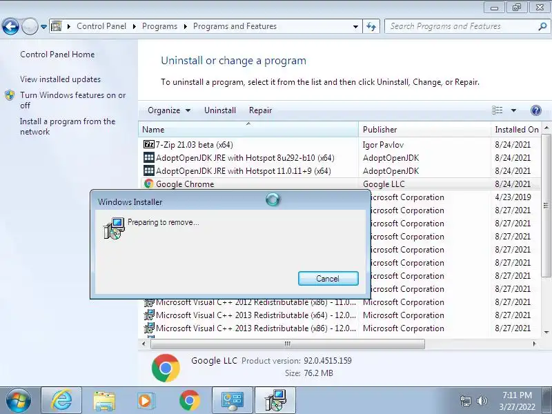Screen dimensions: 552x414
Task: Launch Google Chrome from taskbar
Action: tap(189, 401)
